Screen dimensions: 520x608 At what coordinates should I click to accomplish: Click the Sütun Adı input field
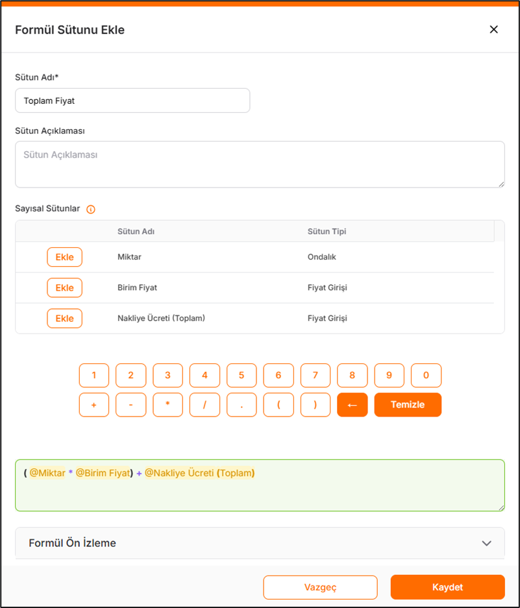coord(132,101)
